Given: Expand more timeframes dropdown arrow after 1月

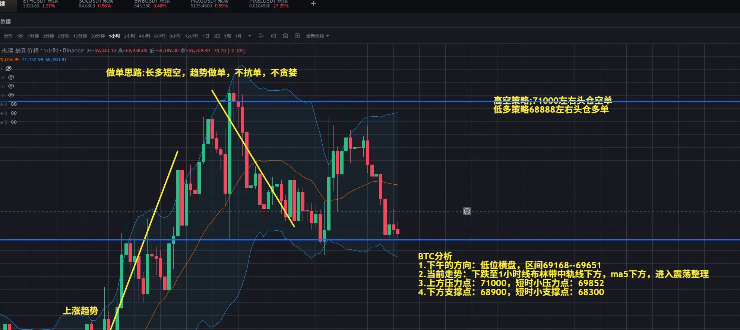Looking at the screenshot, I should 250,36.
